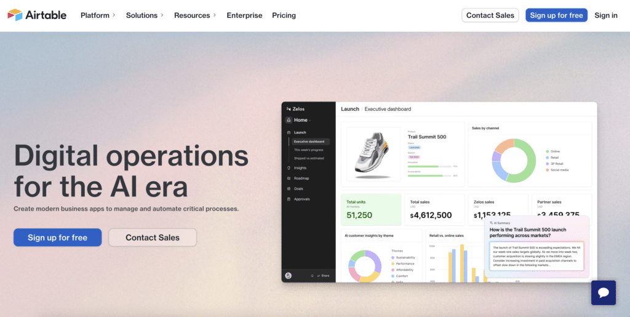Select This week's progress sidebar item
630x317 pixels.
tap(309, 150)
